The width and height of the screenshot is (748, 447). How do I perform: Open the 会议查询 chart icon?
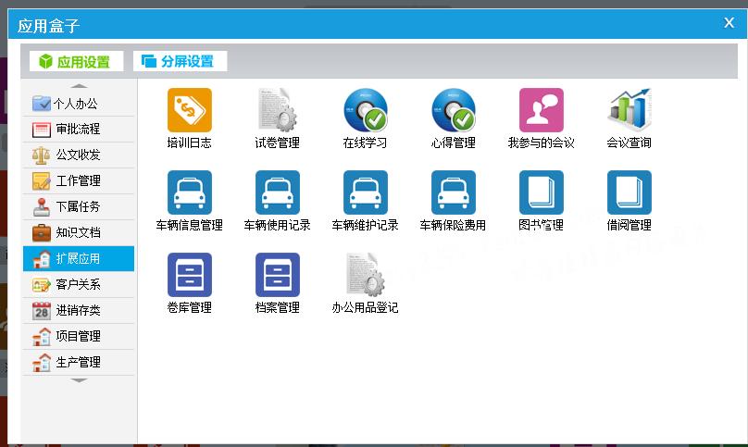[629, 111]
